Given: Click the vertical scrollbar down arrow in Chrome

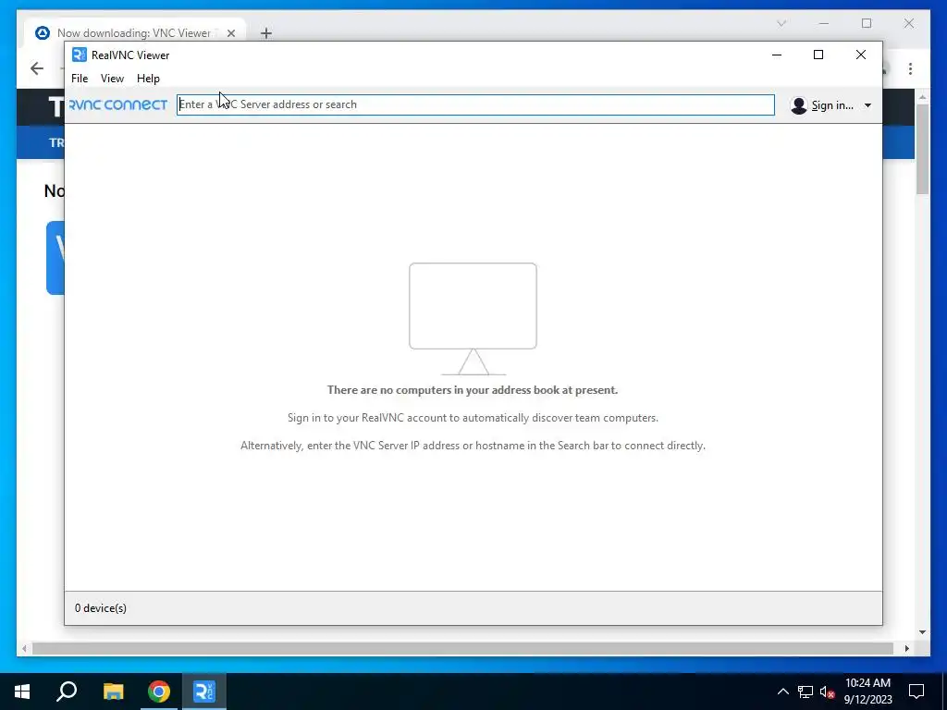Looking at the screenshot, I should pos(922,632).
